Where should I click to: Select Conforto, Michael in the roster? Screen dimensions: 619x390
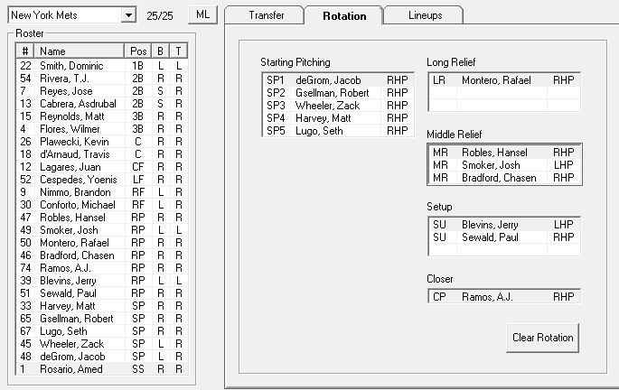[x=102, y=205]
